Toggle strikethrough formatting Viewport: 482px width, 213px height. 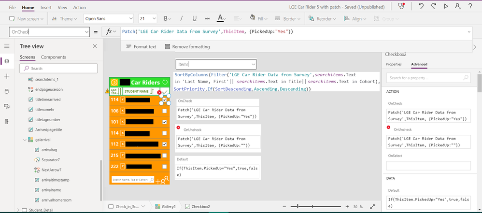pyautogui.click(x=208, y=19)
